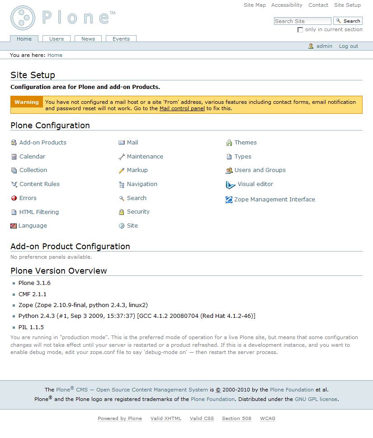The image size is (373, 438).
Task: Click the Maintenance wrench icon
Action: 122,157
